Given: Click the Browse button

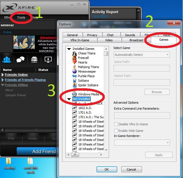Looking at the screenshot, I should tap(157, 92).
